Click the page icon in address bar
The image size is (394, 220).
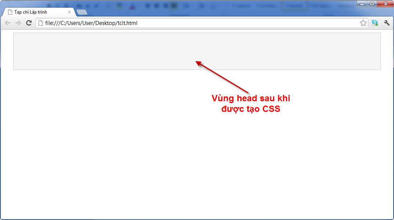[x=41, y=23]
